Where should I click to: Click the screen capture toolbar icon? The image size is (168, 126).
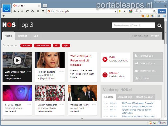(x=158, y=16)
